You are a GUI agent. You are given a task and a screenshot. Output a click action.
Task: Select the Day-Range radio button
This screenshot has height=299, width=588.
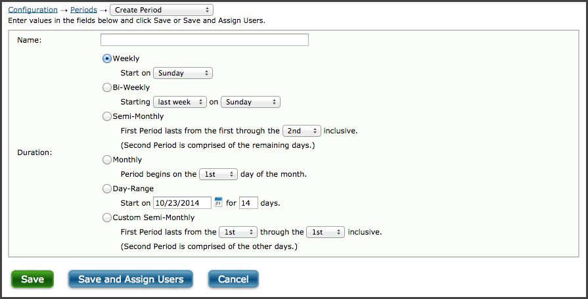pyautogui.click(x=107, y=189)
